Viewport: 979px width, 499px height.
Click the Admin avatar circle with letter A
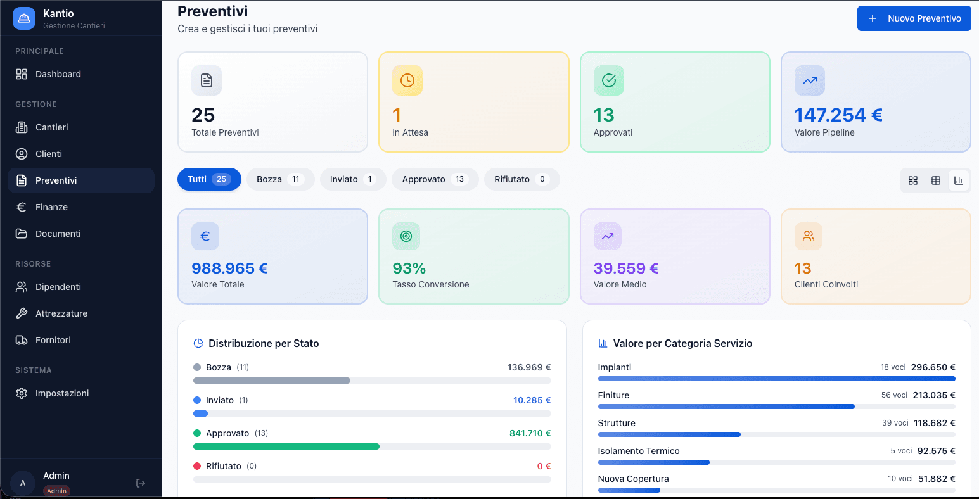click(23, 483)
